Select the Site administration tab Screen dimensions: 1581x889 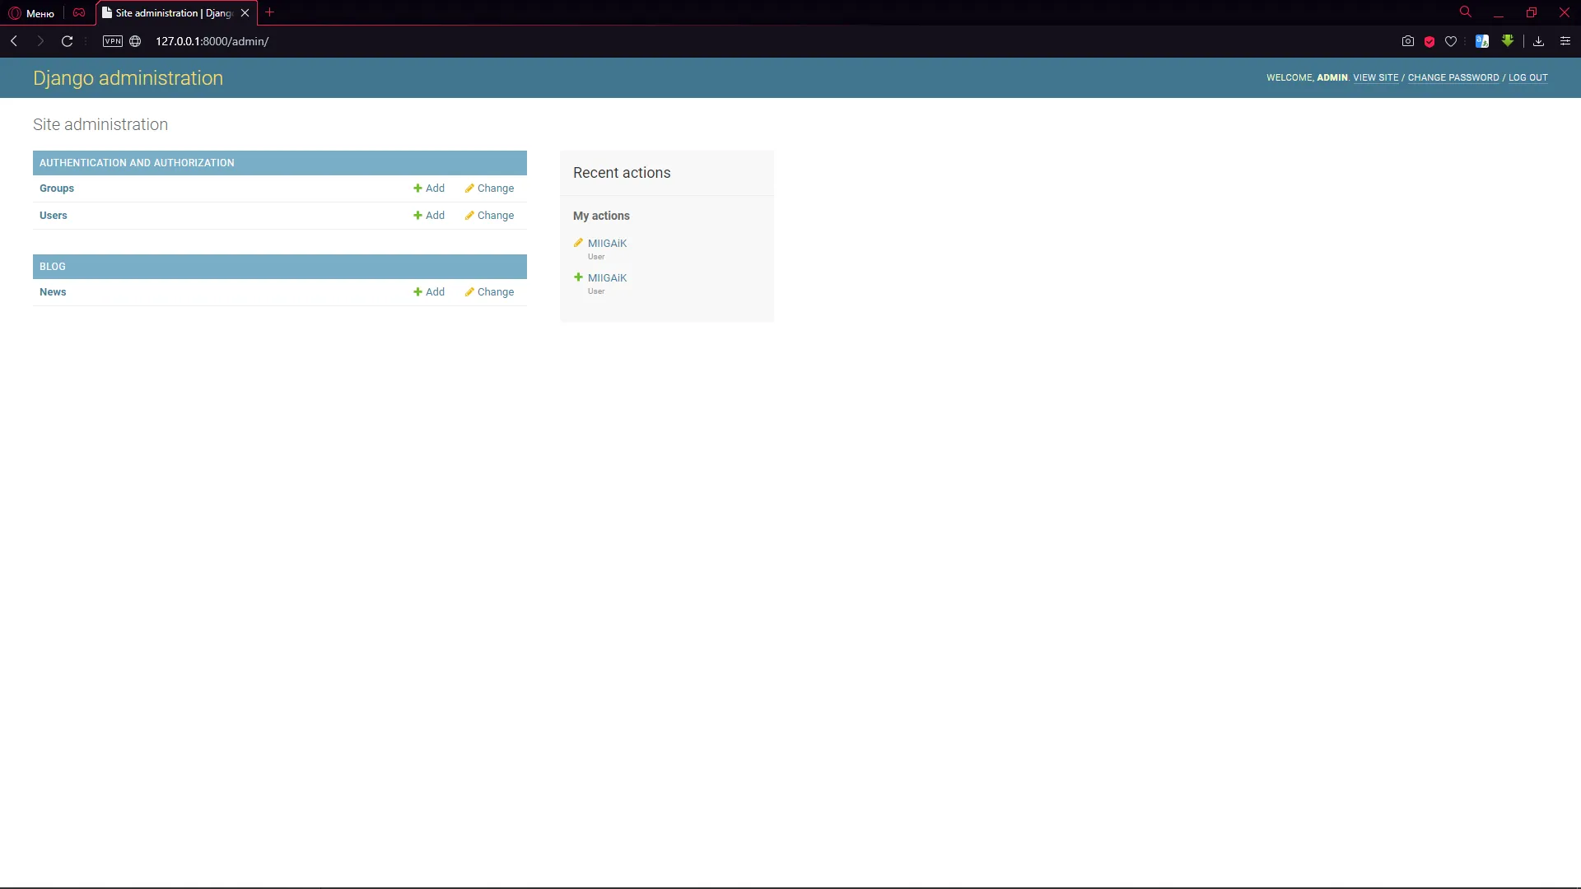(173, 13)
